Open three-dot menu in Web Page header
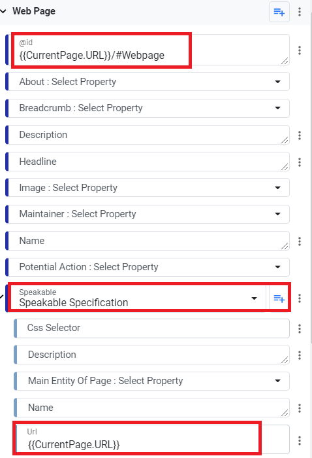The height and width of the screenshot is (458, 312). click(300, 12)
